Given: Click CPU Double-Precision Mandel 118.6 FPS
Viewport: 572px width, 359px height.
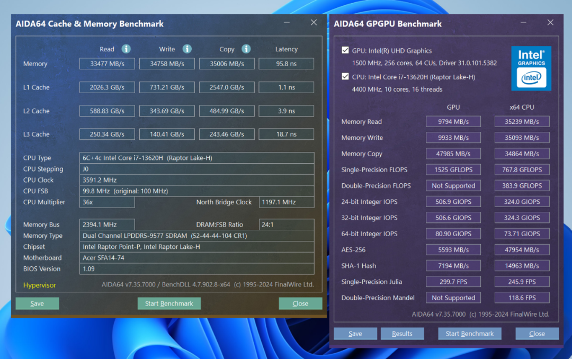Looking at the screenshot, I should (x=522, y=298).
